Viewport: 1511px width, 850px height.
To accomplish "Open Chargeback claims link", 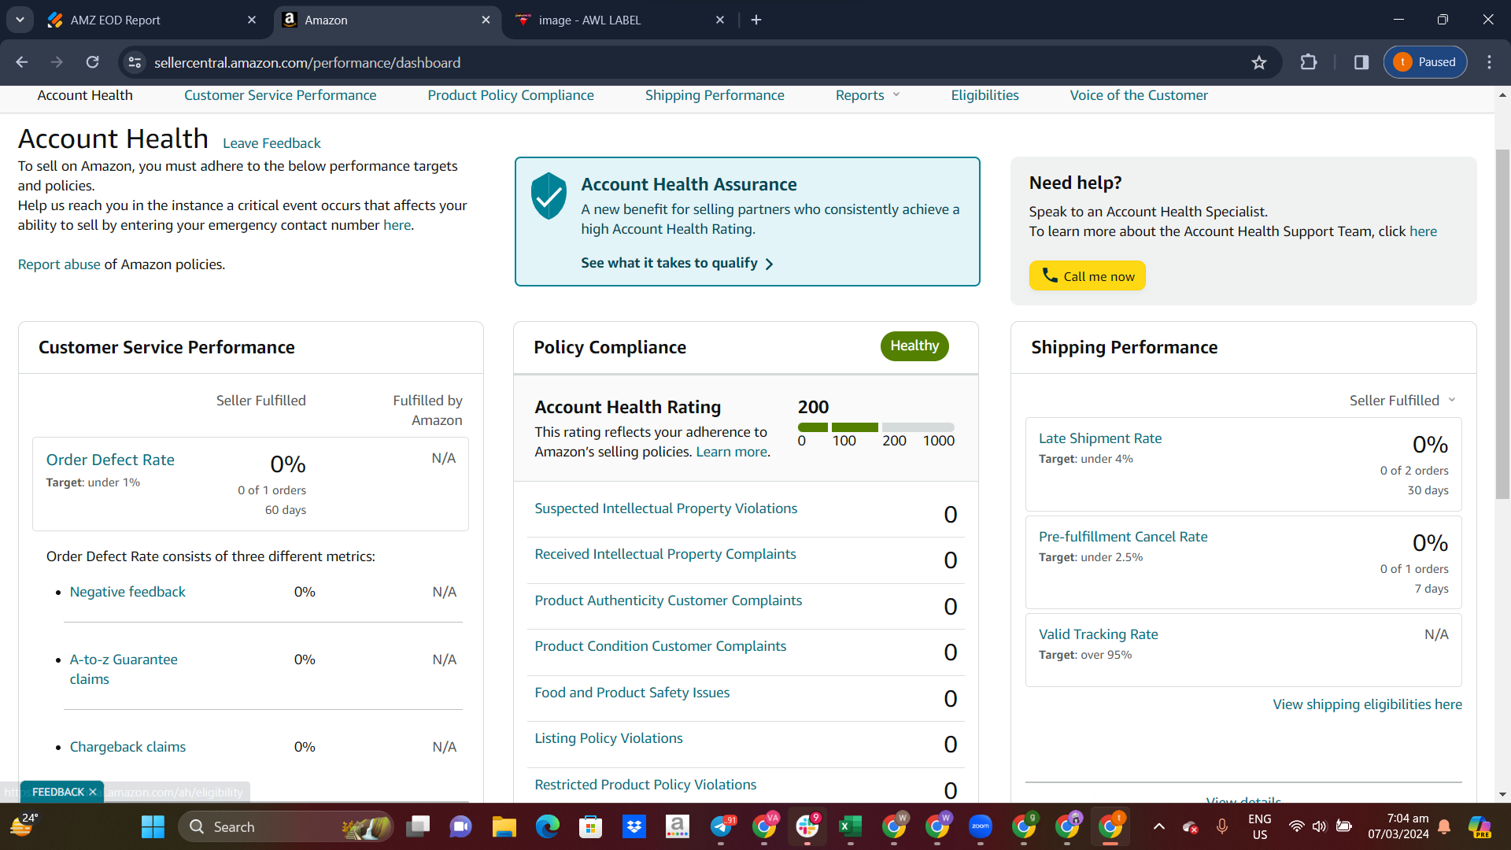I will pyautogui.click(x=127, y=747).
